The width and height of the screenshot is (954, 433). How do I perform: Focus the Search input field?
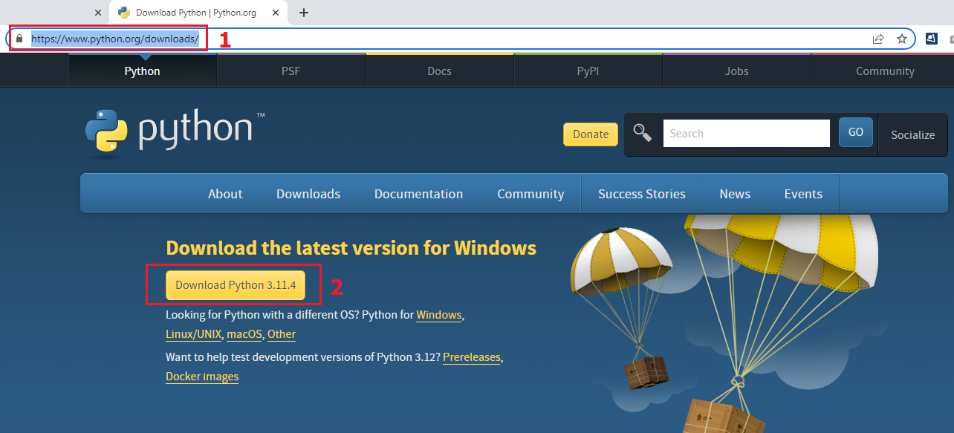[x=746, y=134]
